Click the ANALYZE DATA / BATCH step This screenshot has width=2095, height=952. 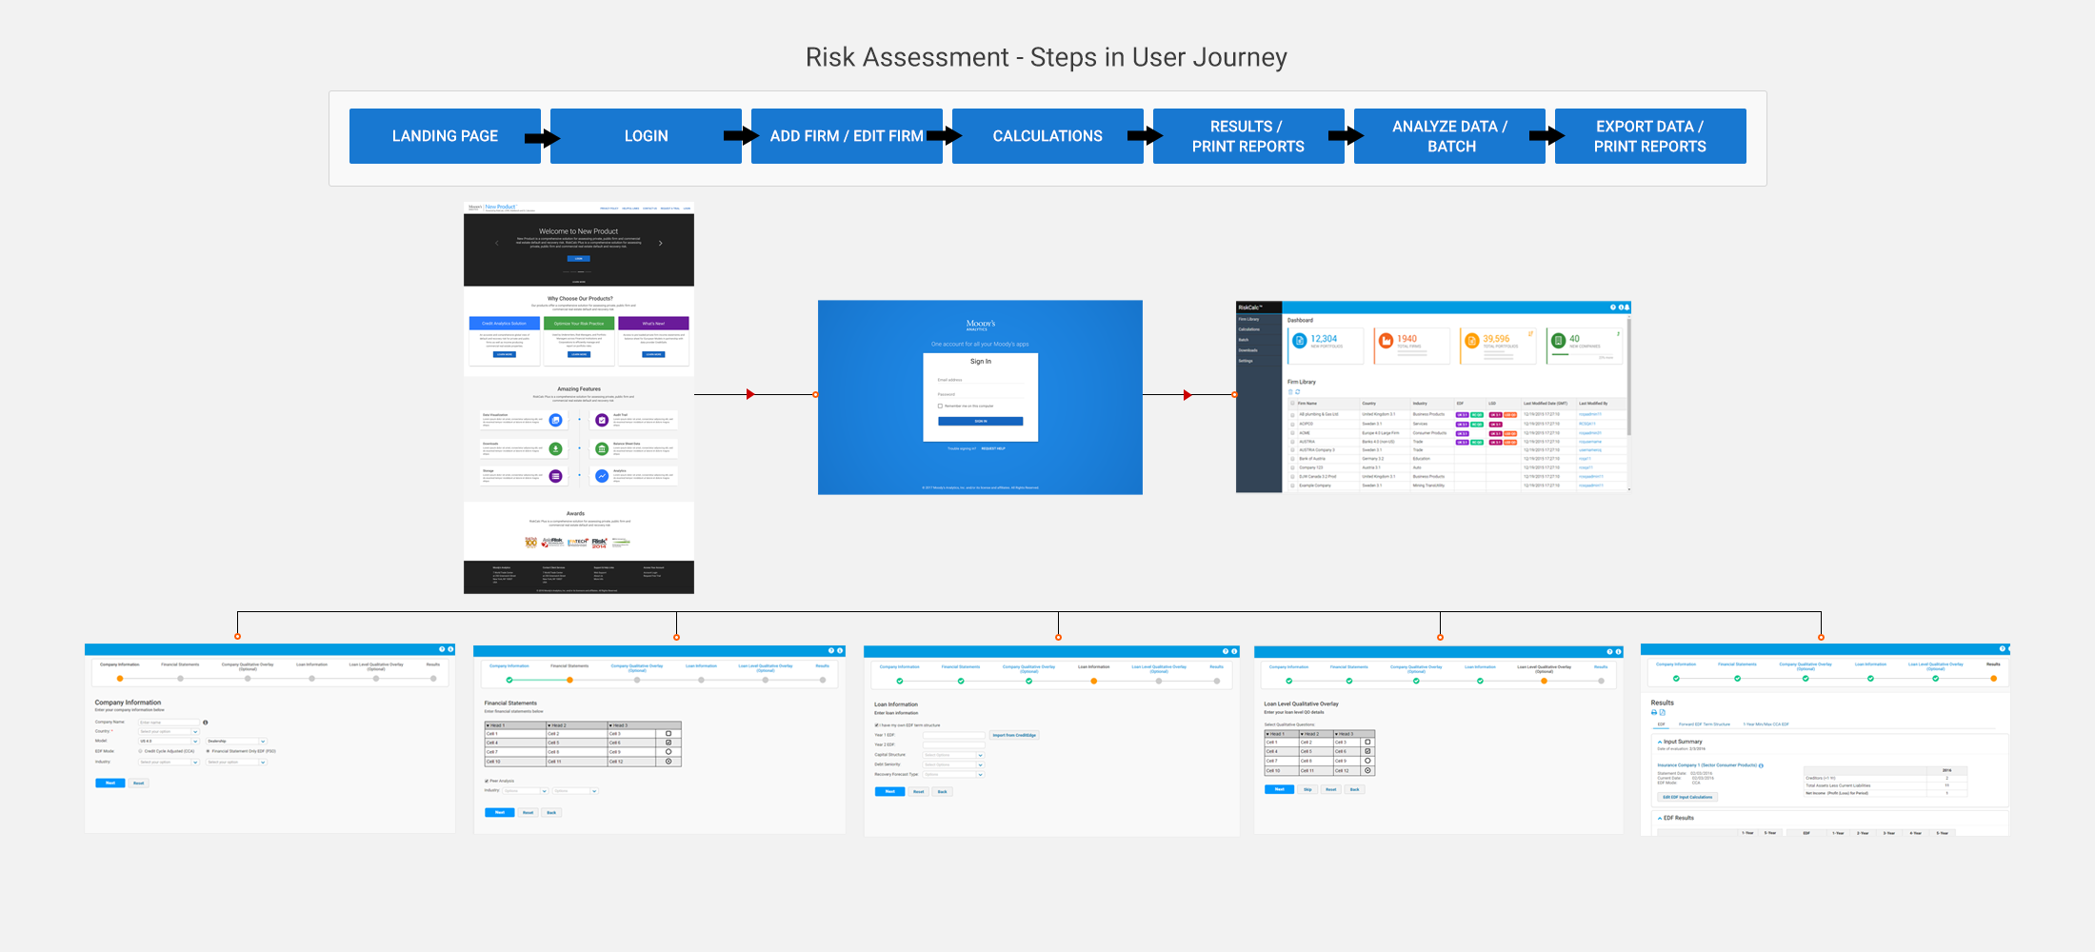[1449, 136]
